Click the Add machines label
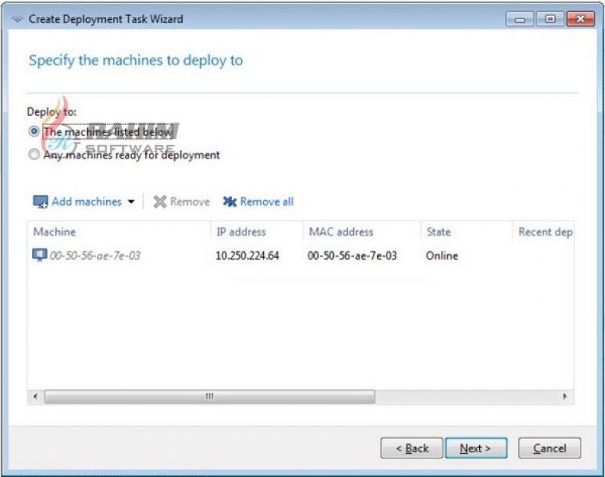605x477 pixels. [x=87, y=202]
